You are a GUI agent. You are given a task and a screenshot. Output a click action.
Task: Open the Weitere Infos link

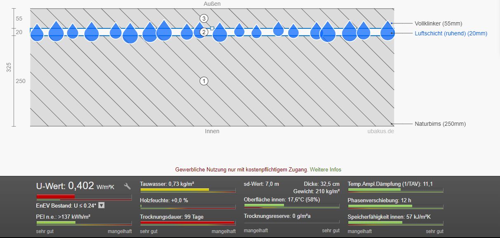pyautogui.click(x=325, y=169)
